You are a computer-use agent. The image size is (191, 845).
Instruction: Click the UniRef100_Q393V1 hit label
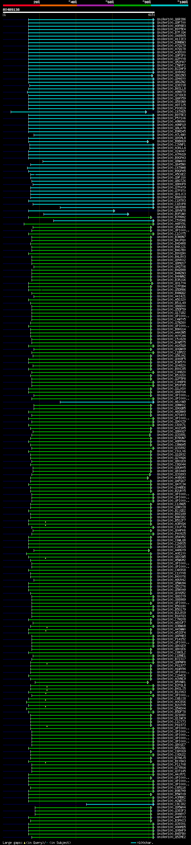coord(171,824)
